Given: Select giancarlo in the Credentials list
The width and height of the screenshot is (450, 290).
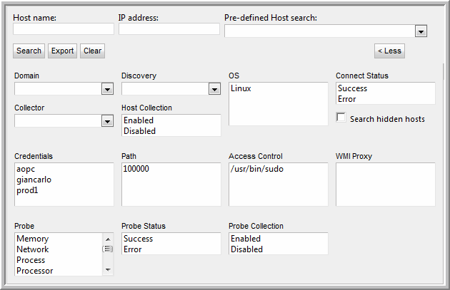Looking at the screenshot, I should [x=34, y=180].
